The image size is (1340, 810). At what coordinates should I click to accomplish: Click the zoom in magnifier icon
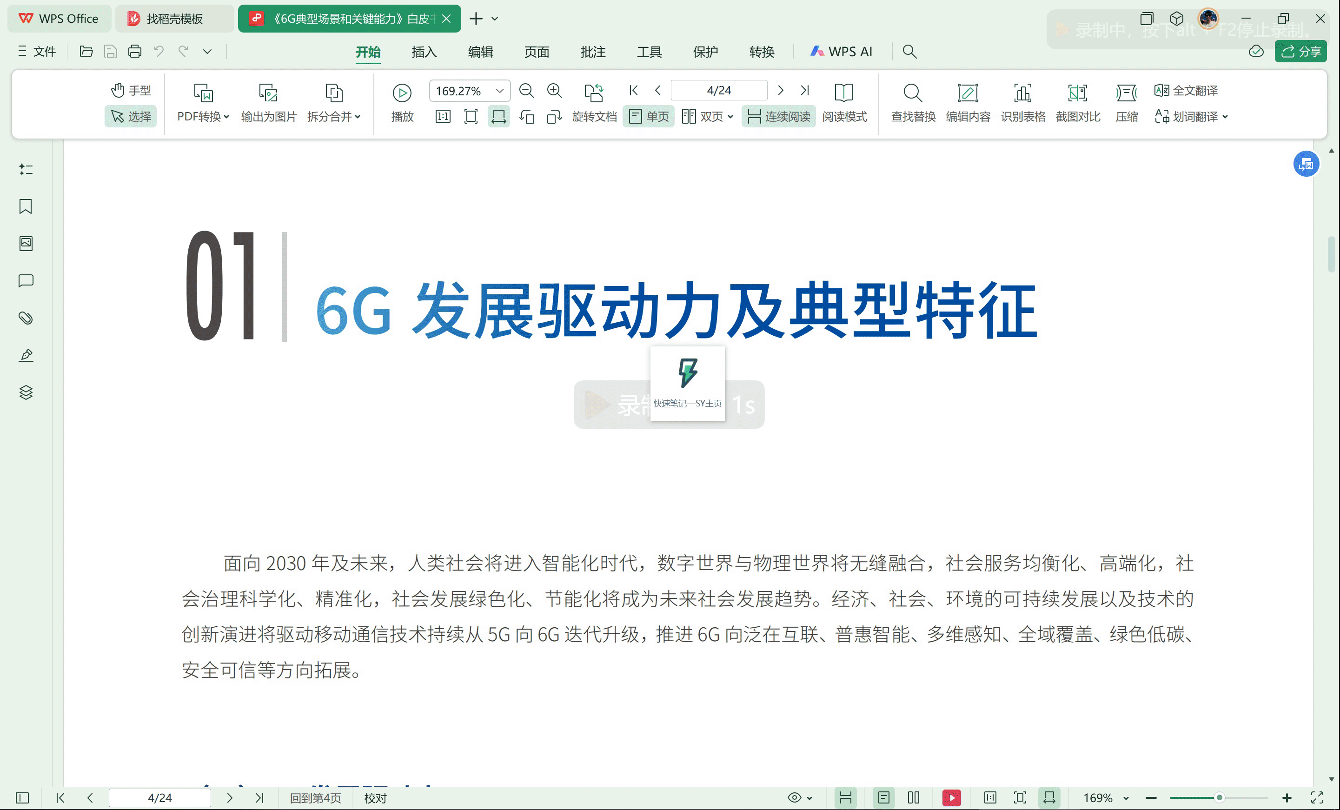tap(554, 90)
